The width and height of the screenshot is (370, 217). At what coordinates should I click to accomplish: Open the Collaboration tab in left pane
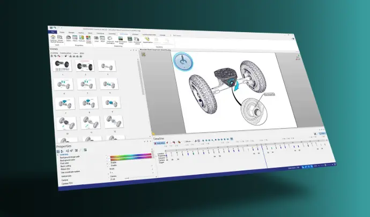(x=65, y=53)
